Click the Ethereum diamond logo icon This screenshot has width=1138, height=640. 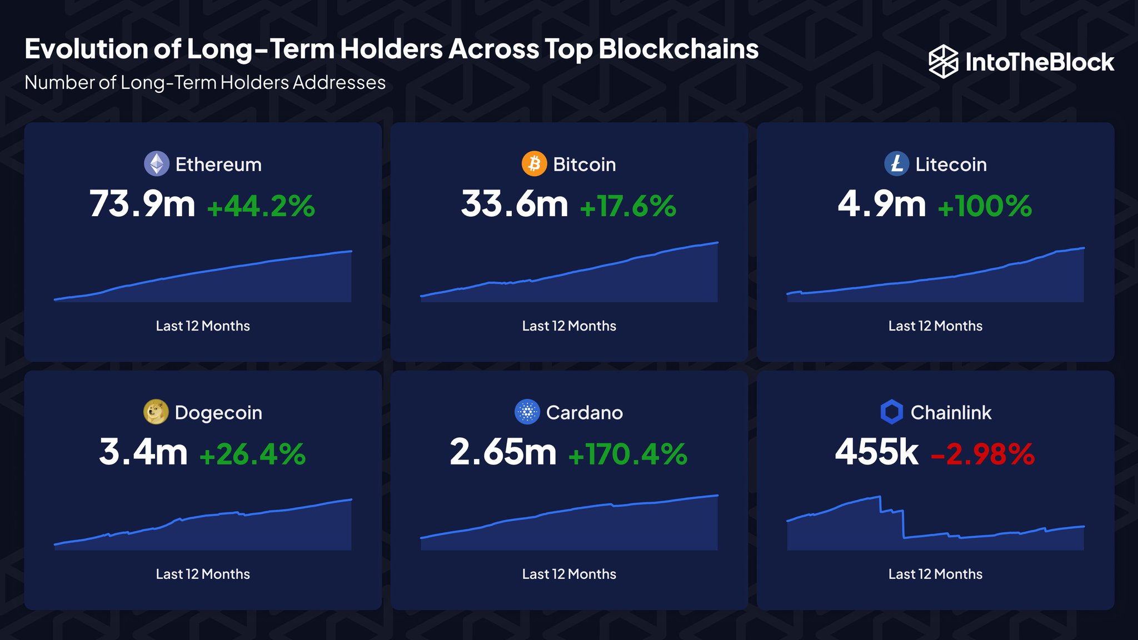click(x=157, y=164)
